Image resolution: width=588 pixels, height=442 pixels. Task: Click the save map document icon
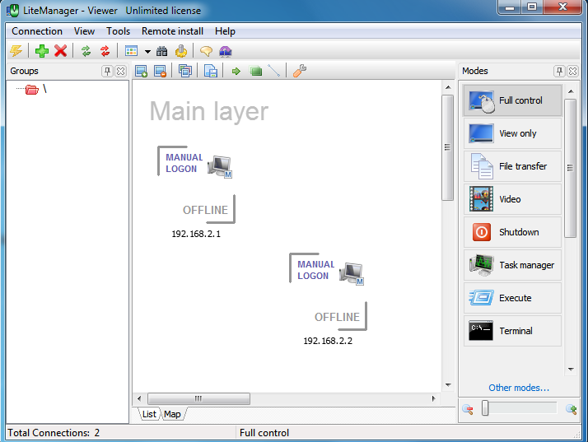[211, 71]
